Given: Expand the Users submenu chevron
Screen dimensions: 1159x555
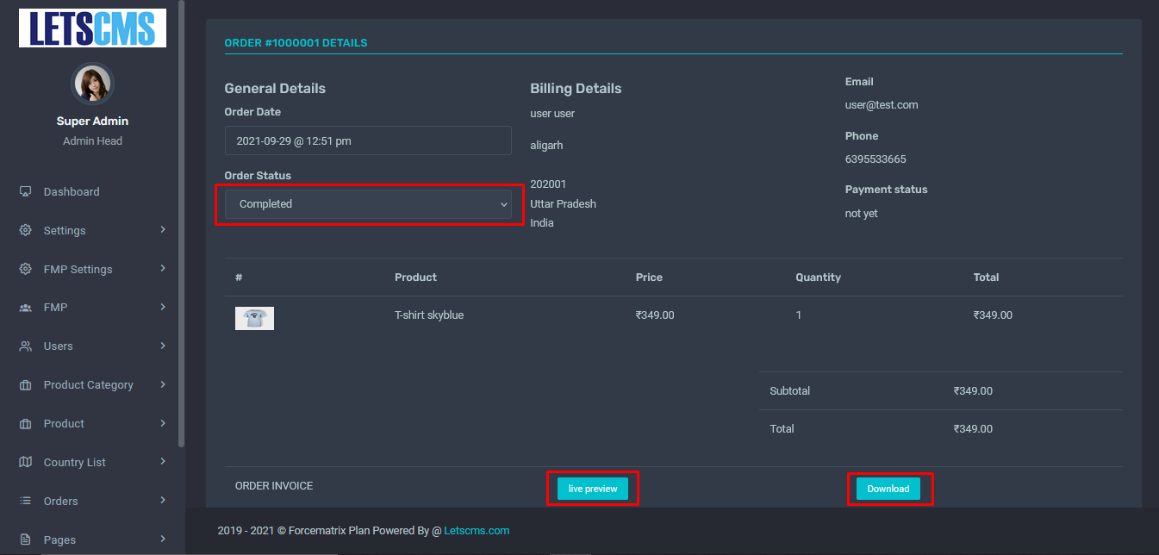Looking at the screenshot, I should point(163,346).
